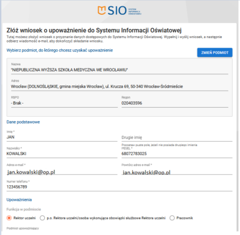Click the SIO logo at the top
This screenshot has height=235, width=240.
click(119, 10)
